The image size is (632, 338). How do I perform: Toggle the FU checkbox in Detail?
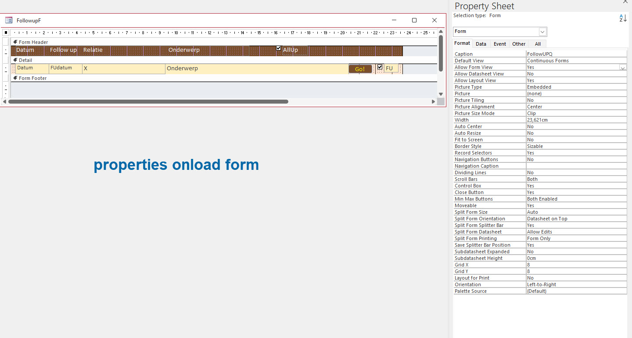380,67
